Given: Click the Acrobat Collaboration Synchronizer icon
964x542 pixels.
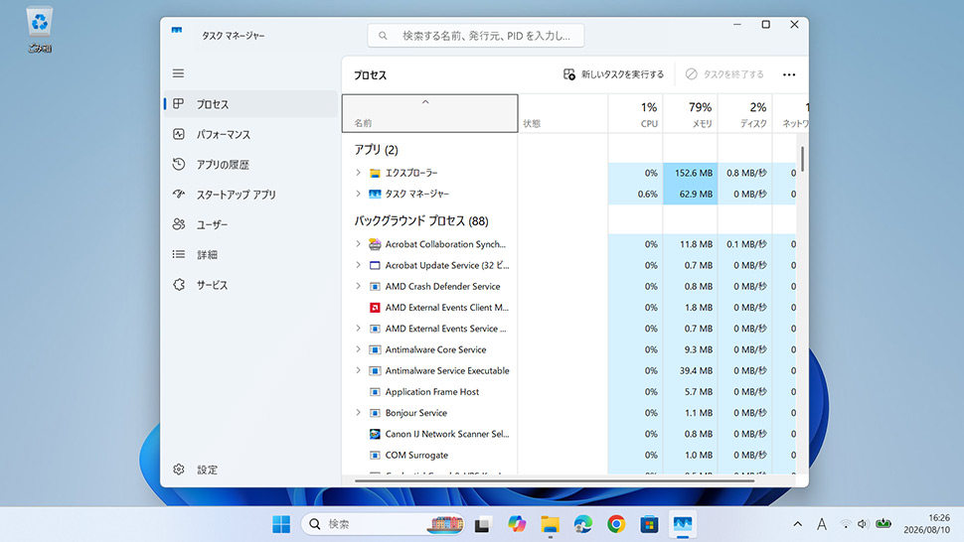Looking at the screenshot, I should [x=375, y=244].
